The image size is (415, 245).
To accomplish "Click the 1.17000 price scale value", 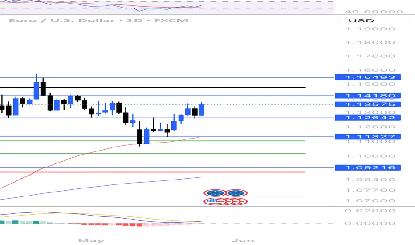I will click(370, 56).
